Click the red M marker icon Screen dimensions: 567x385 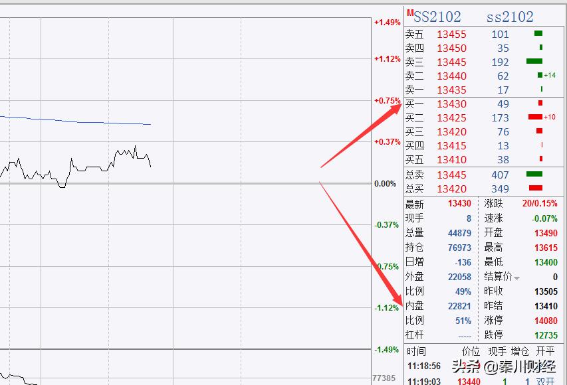point(409,13)
